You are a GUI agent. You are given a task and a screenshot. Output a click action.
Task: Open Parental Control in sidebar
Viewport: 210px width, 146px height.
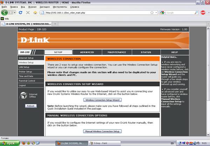31,81
